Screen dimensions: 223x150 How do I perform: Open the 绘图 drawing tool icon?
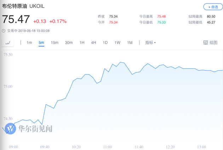(206, 42)
